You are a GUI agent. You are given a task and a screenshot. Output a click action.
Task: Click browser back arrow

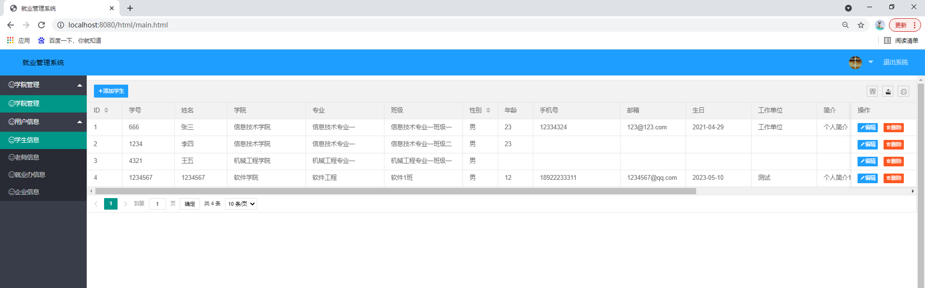(x=11, y=25)
